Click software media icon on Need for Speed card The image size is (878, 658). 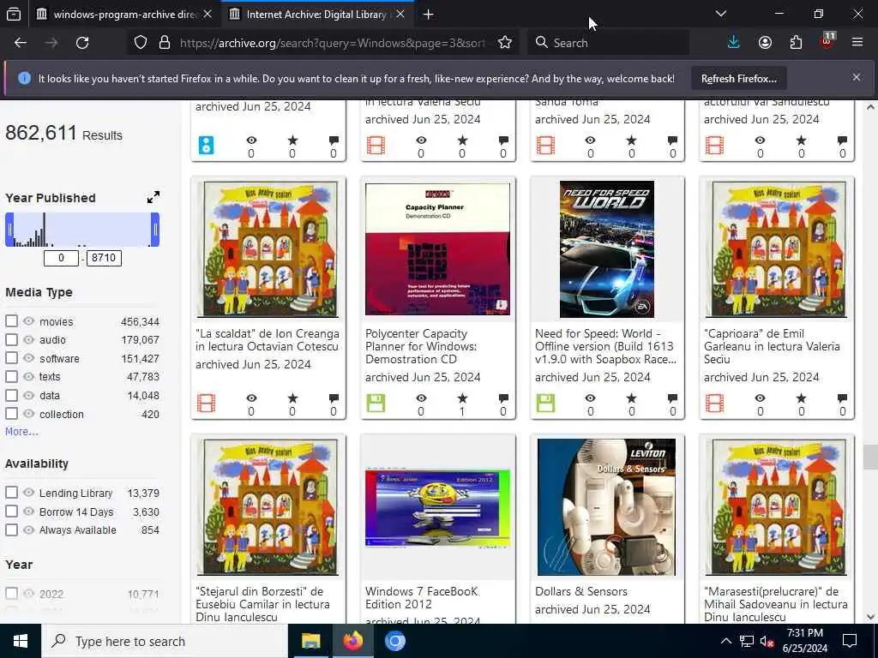pos(545,403)
